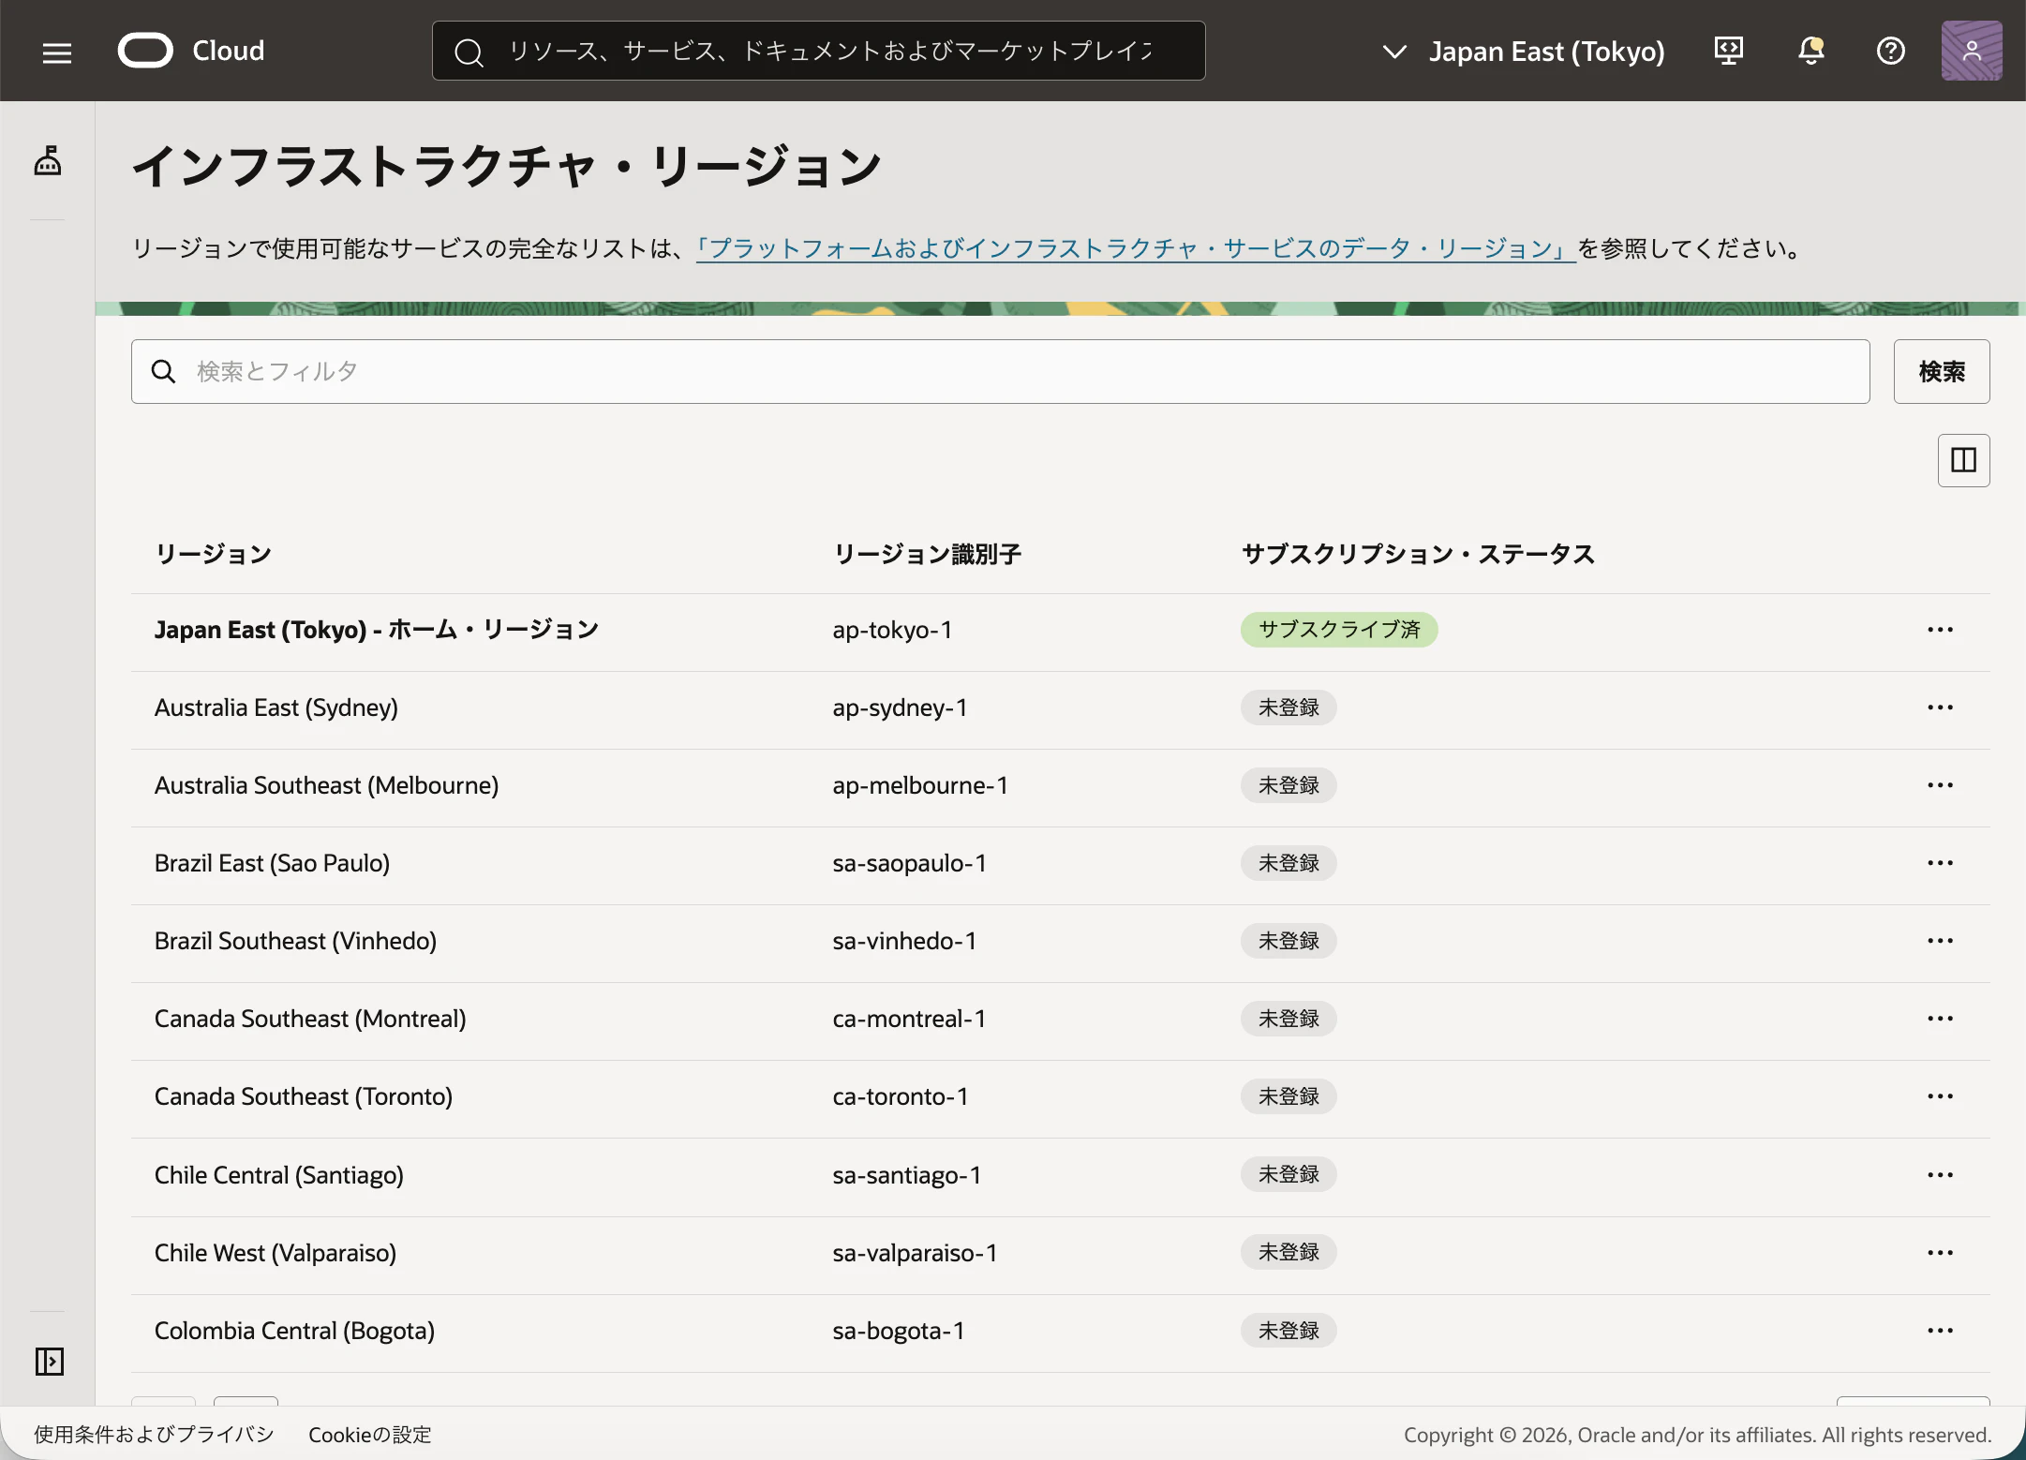Click the ap-melbourne-1 identifier cell
The image size is (2026, 1460).
coord(921,785)
